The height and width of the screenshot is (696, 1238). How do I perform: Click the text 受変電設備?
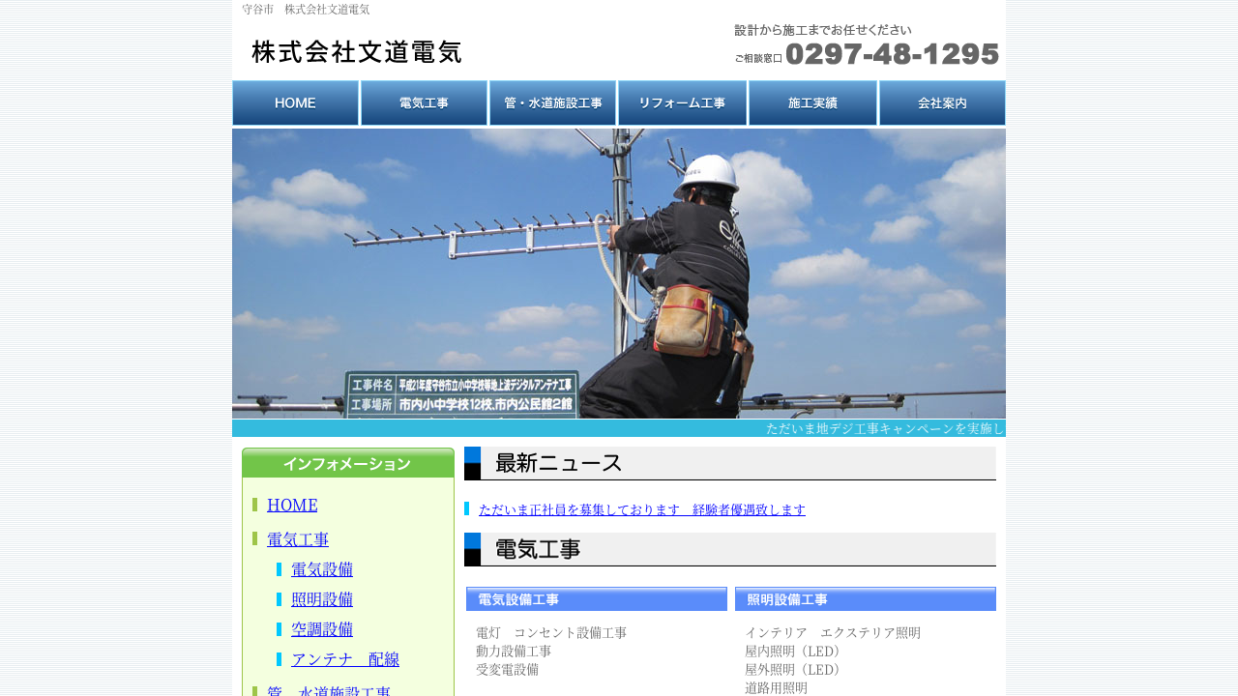click(x=507, y=670)
